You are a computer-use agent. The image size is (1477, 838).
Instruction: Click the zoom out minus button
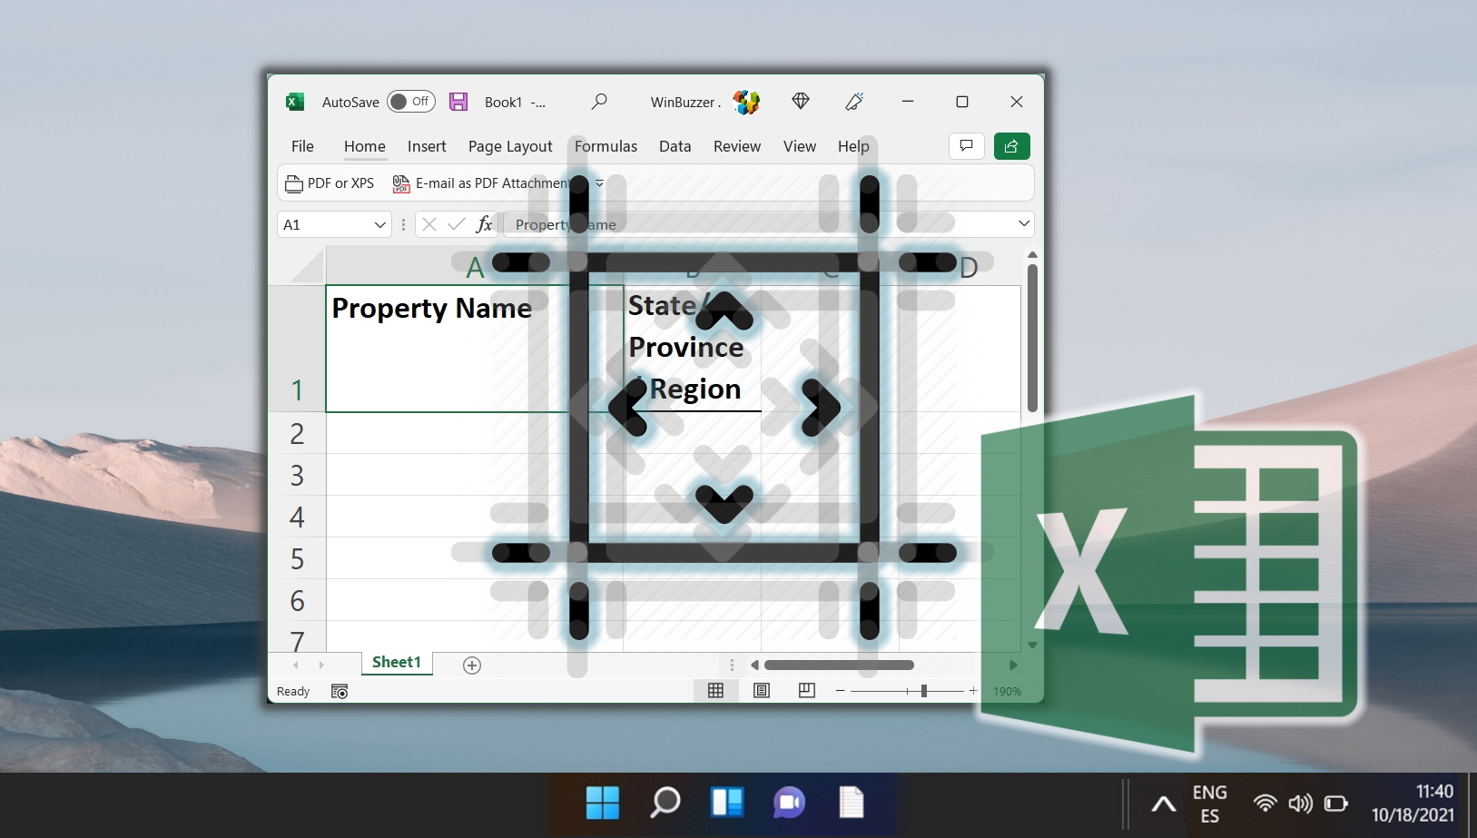pyautogui.click(x=841, y=691)
